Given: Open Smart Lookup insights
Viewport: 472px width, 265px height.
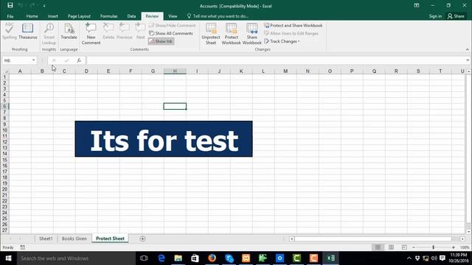Looking at the screenshot, I should click(x=49, y=34).
